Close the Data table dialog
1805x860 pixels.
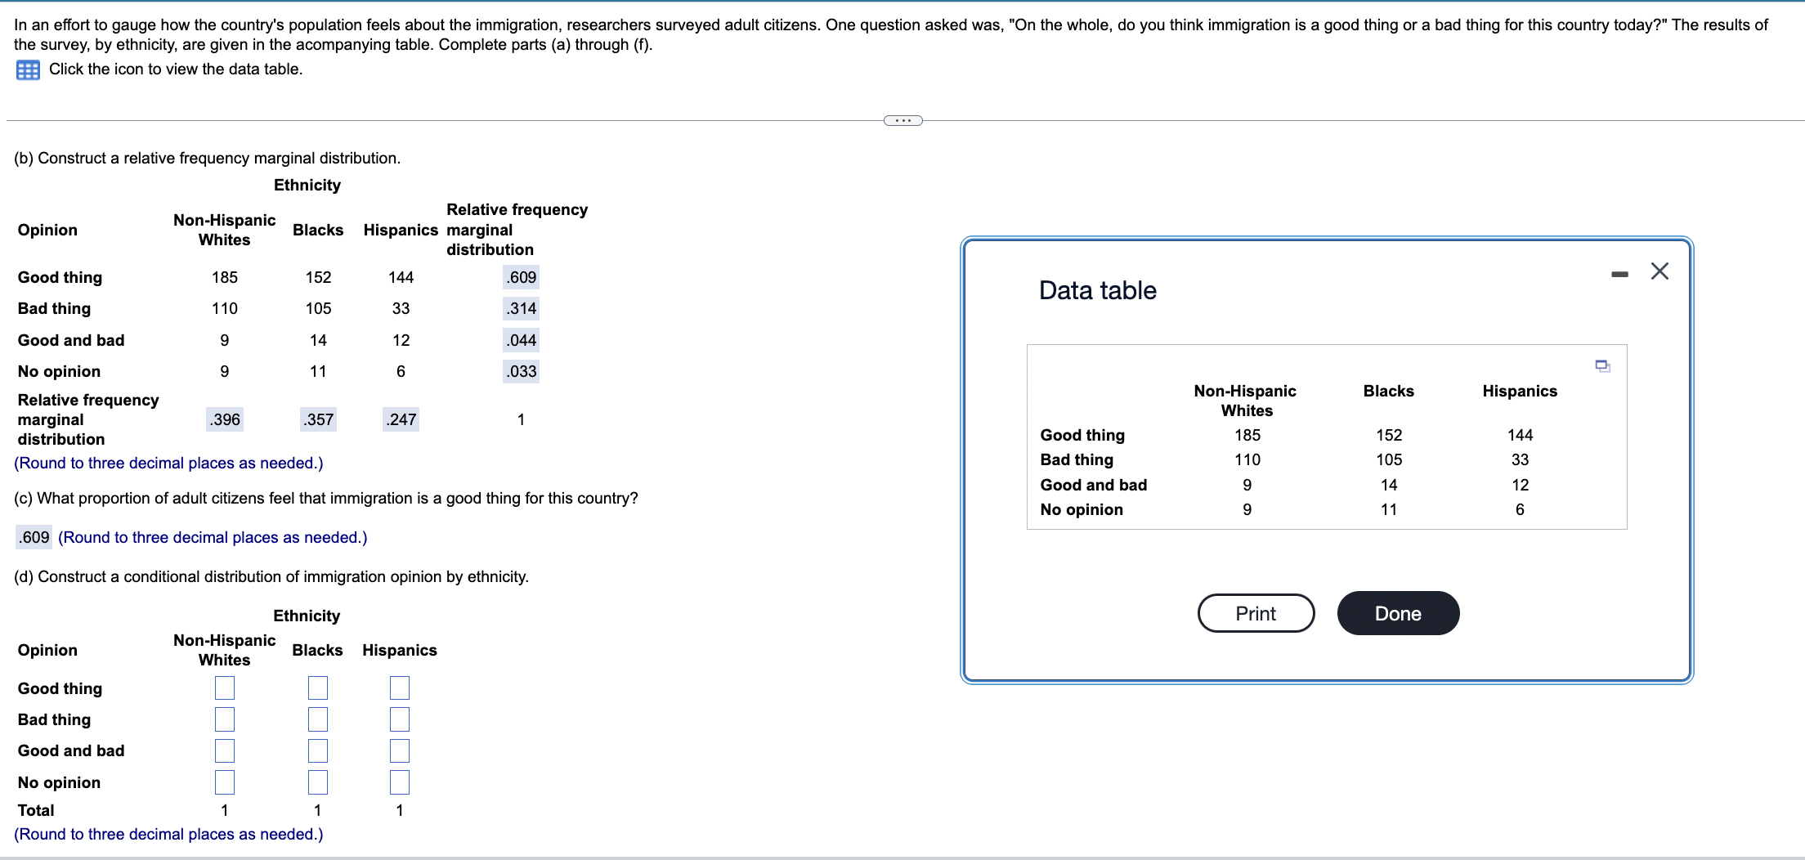(x=1659, y=272)
